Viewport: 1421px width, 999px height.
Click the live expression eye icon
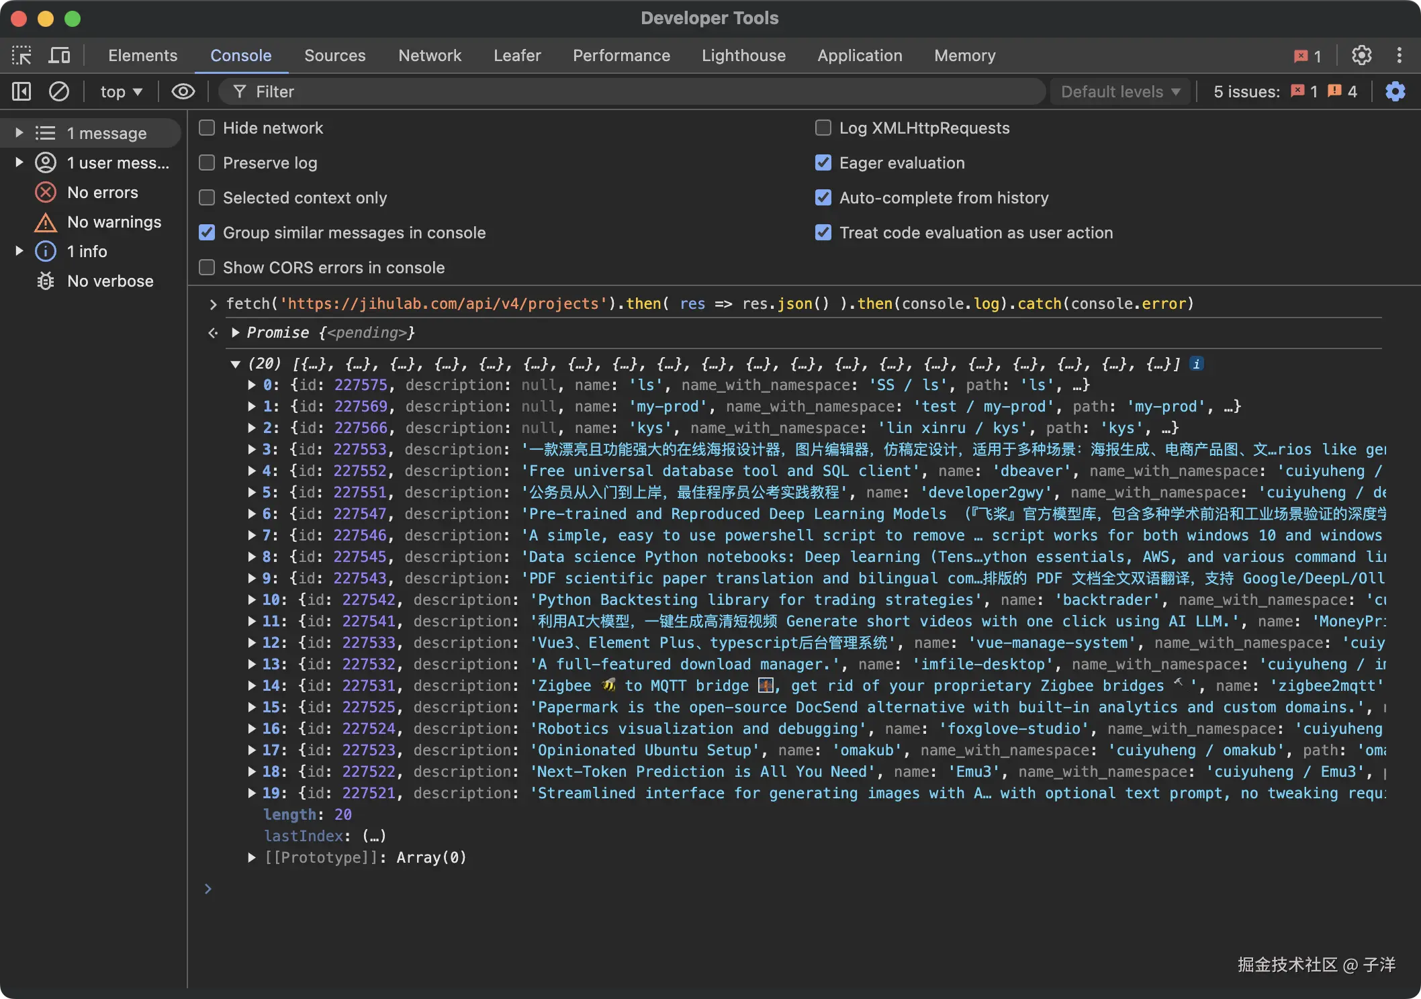(183, 91)
